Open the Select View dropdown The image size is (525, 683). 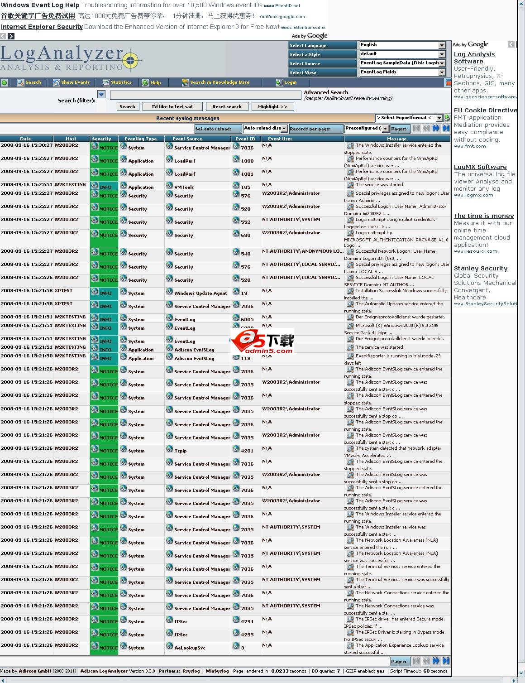click(403, 72)
